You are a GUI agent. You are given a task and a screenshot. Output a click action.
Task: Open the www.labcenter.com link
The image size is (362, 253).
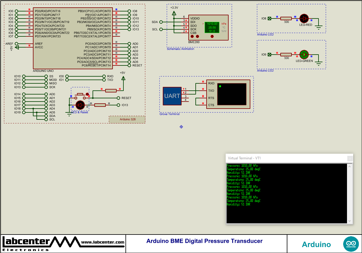pos(103,242)
